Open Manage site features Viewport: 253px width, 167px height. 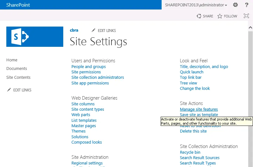199,109
